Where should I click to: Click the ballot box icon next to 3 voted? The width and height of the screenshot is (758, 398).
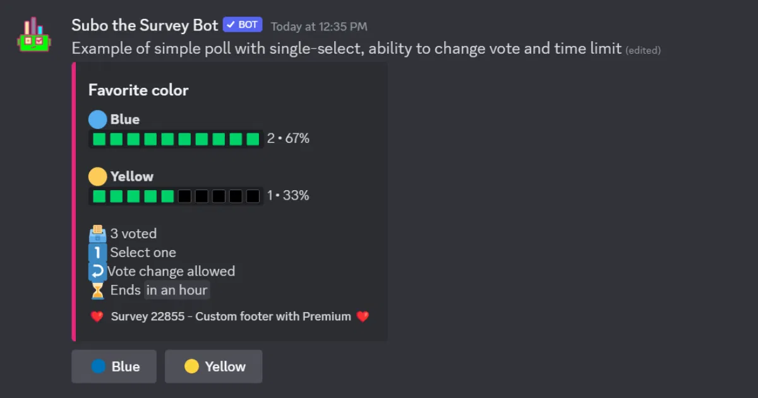click(x=97, y=234)
